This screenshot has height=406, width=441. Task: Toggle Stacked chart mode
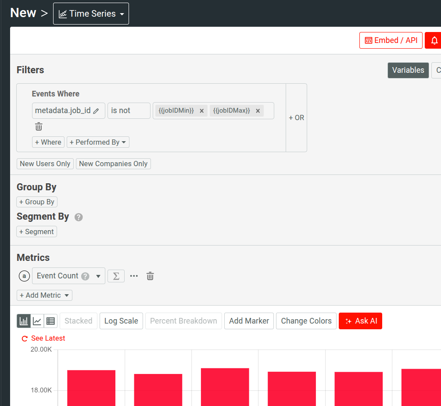click(78, 321)
